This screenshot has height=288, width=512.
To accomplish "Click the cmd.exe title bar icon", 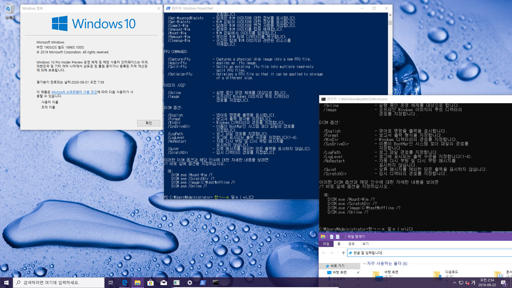I will pos(323,99).
